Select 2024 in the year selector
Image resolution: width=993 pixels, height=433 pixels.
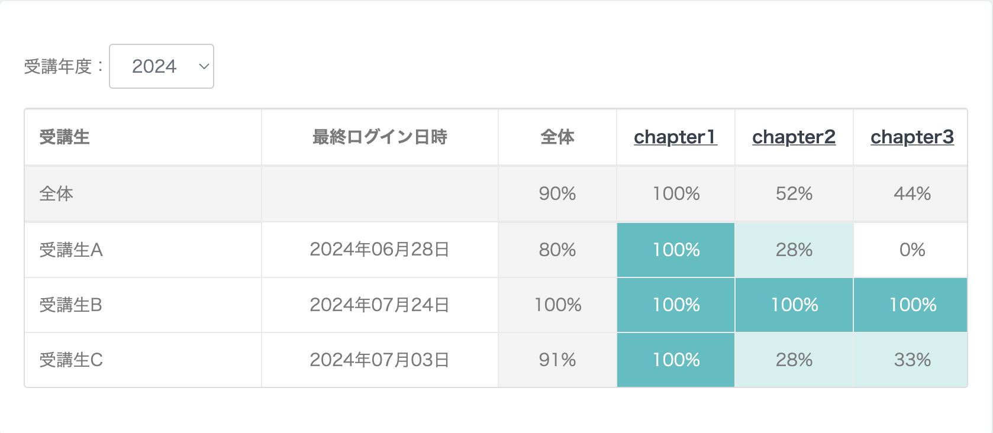tap(154, 66)
